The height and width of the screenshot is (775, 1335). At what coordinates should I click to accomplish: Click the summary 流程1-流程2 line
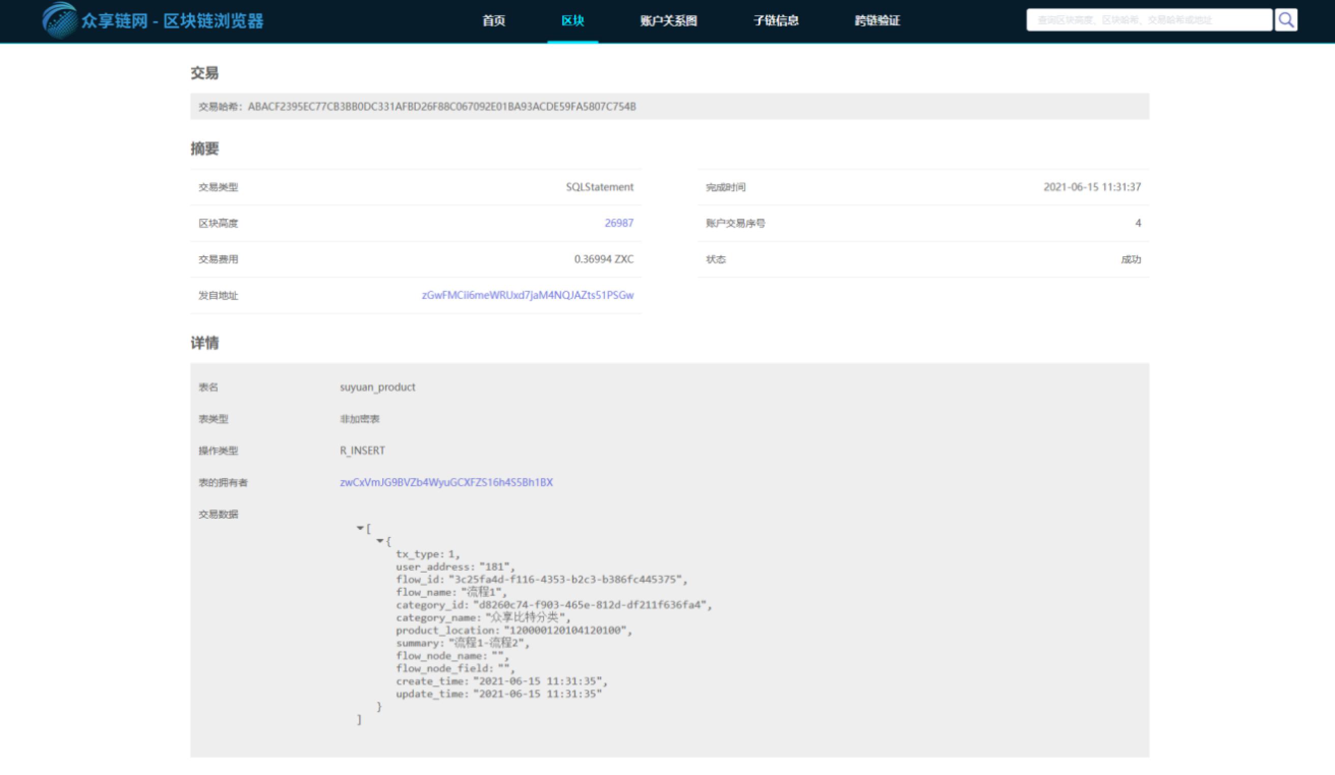point(463,643)
